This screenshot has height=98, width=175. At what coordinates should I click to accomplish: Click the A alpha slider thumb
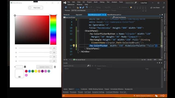click(x=50, y=61)
